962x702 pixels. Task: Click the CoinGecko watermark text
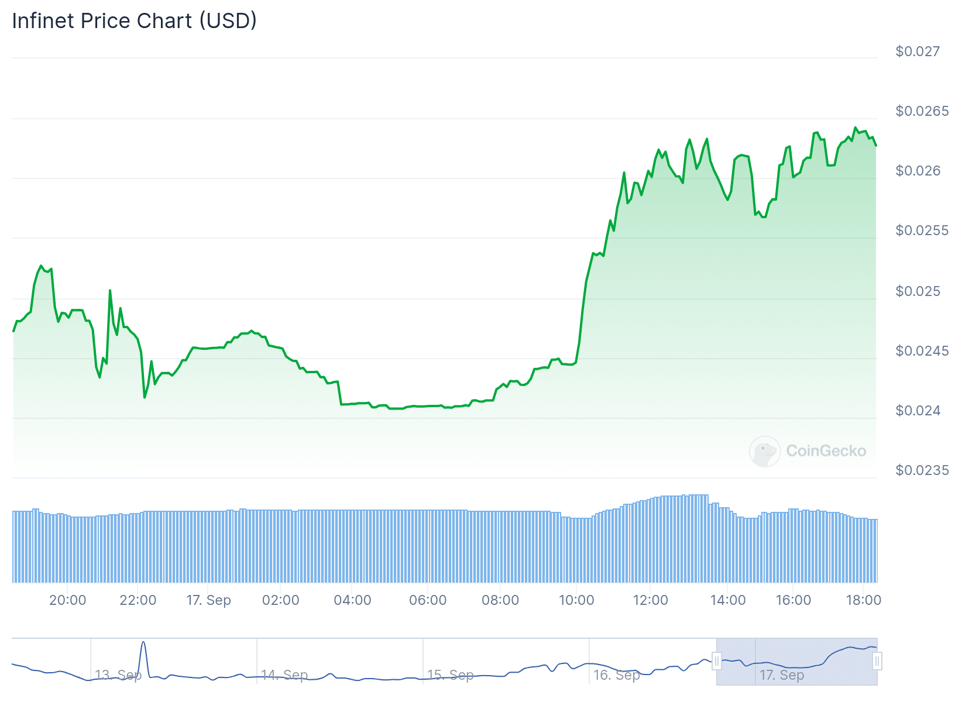click(x=826, y=451)
